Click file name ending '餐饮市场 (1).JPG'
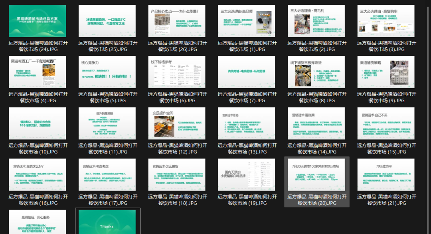 click(x=247, y=46)
